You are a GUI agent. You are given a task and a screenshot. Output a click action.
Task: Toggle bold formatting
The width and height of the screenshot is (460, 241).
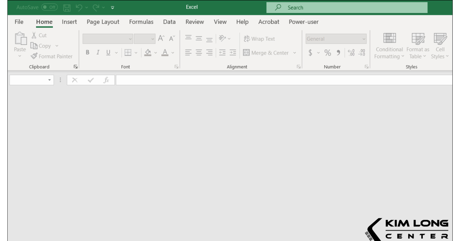point(87,52)
